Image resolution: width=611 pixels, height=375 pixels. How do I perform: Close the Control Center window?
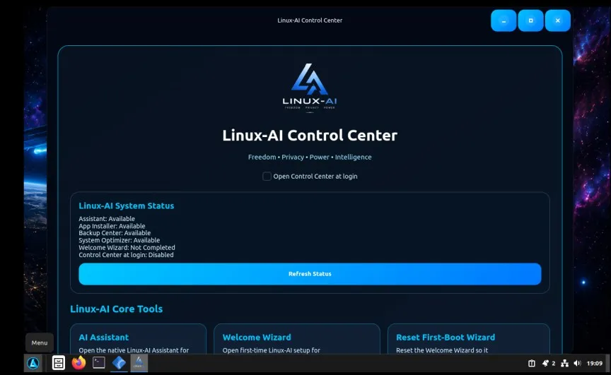(x=558, y=20)
